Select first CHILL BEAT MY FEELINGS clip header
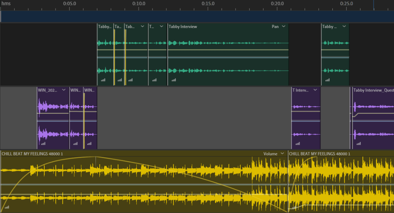The height and width of the screenshot is (213, 394). coord(32,154)
